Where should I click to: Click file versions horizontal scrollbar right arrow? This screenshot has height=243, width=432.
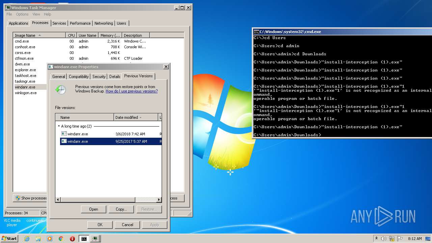[159, 200]
